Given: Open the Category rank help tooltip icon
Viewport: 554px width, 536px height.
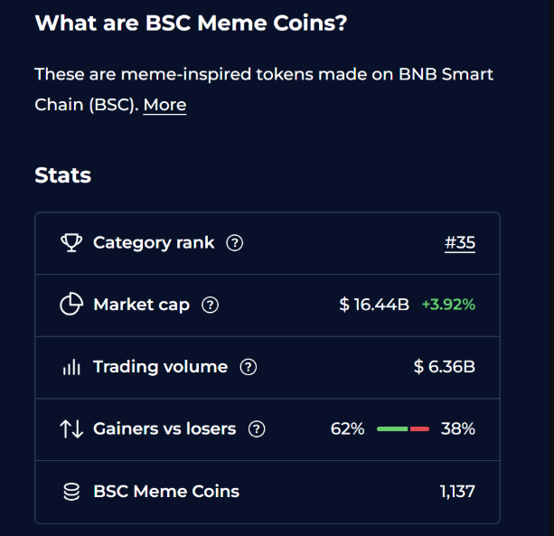Looking at the screenshot, I should click(234, 243).
